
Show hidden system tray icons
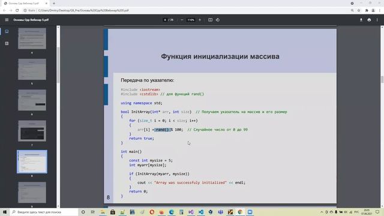(x=322, y=212)
